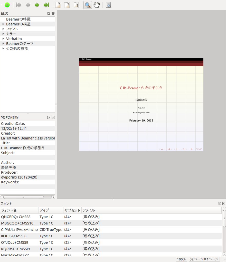Start presentation with green play button
Image resolution: width=226 pixels, height=262 pixels.
[7, 5]
